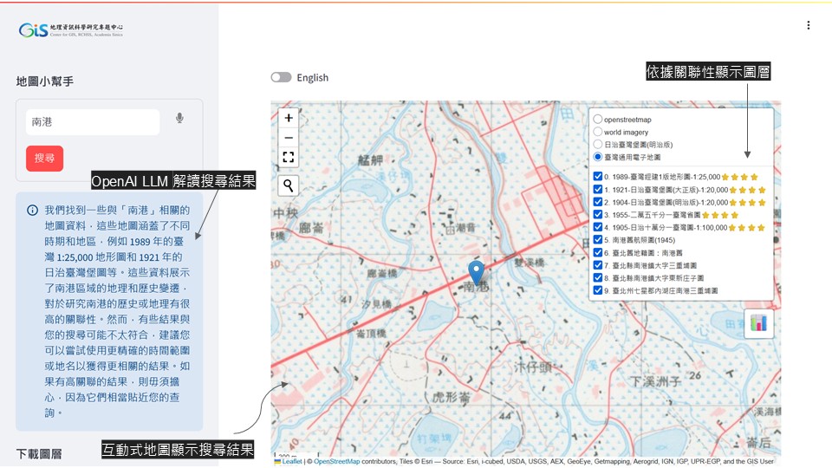The image size is (832, 468).
Task: Select the world imagery base layer
Action: pyautogui.click(x=597, y=132)
